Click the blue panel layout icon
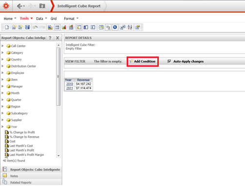 coord(86,27)
